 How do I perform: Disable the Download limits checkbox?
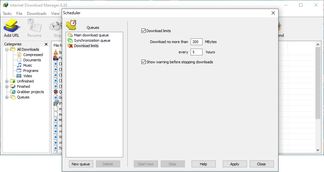143,31
